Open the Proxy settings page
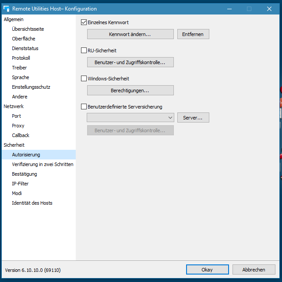This screenshot has width=282, height=282. (x=18, y=126)
